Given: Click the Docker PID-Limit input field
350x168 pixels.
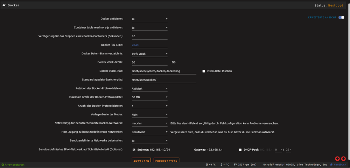Looking at the screenshot, I should coord(149,45).
